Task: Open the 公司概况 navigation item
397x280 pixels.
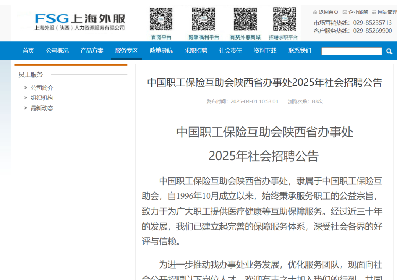Action: click(57, 51)
